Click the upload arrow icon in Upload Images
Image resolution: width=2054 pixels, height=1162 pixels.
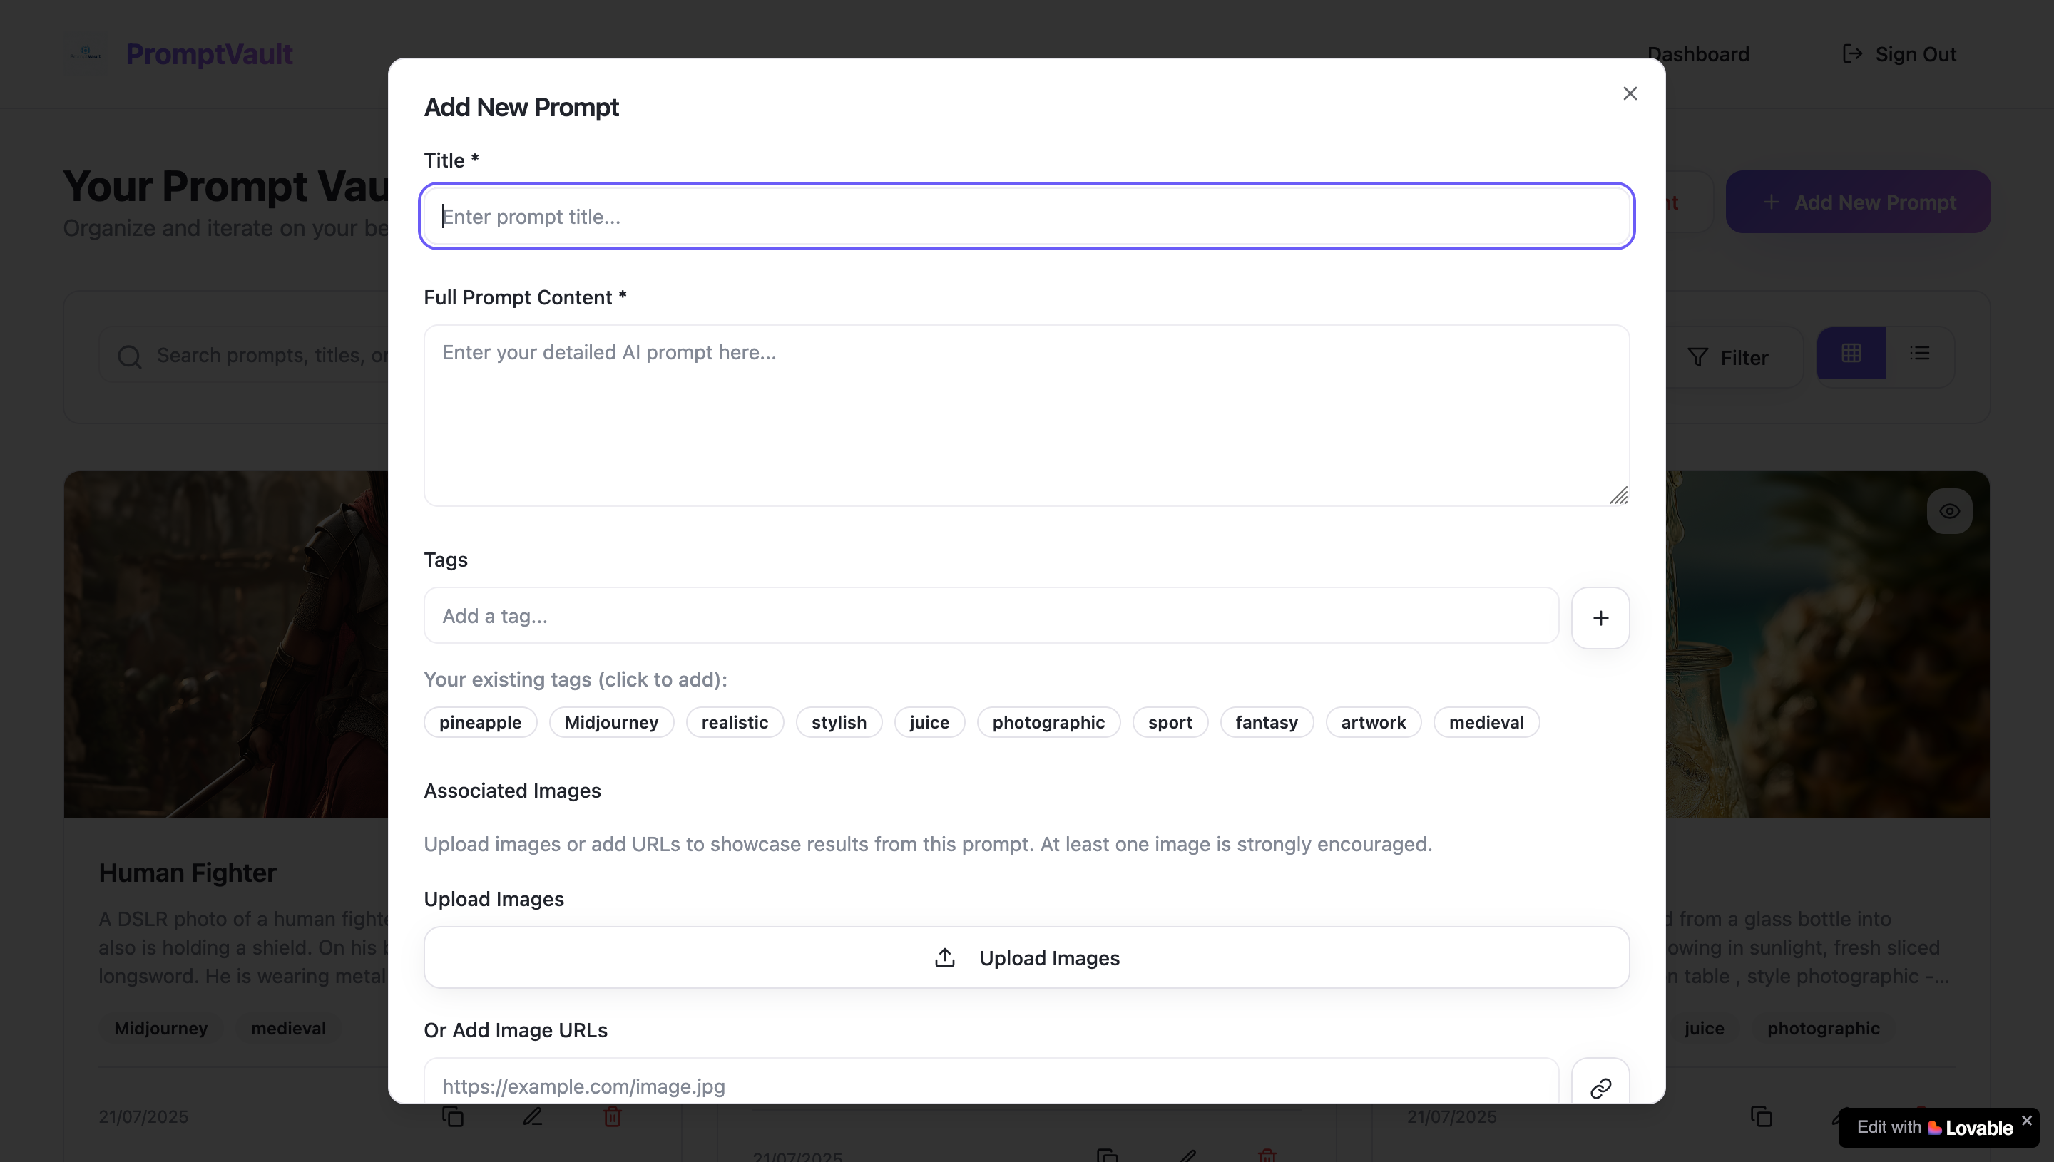(x=944, y=957)
